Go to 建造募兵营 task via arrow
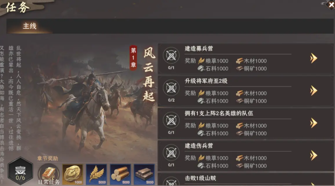335x186 pixels. click(313, 58)
